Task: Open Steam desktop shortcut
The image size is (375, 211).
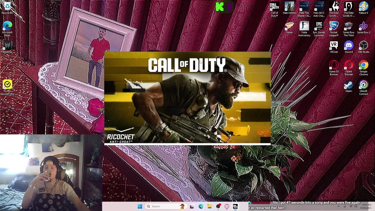Action: point(349,86)
